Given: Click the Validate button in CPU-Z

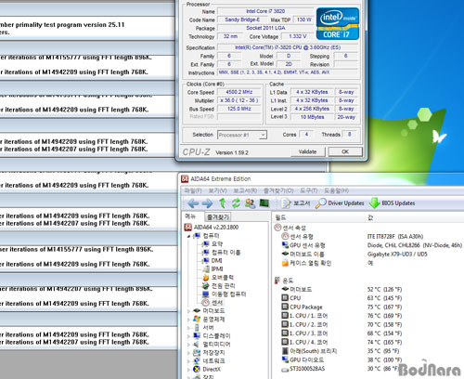Looking at the screenshot, I should point(308,151).
